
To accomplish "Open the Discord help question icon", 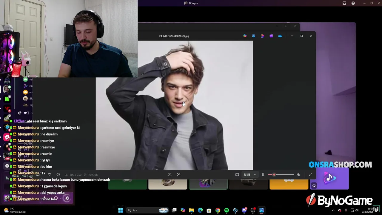I will point(353,3).
